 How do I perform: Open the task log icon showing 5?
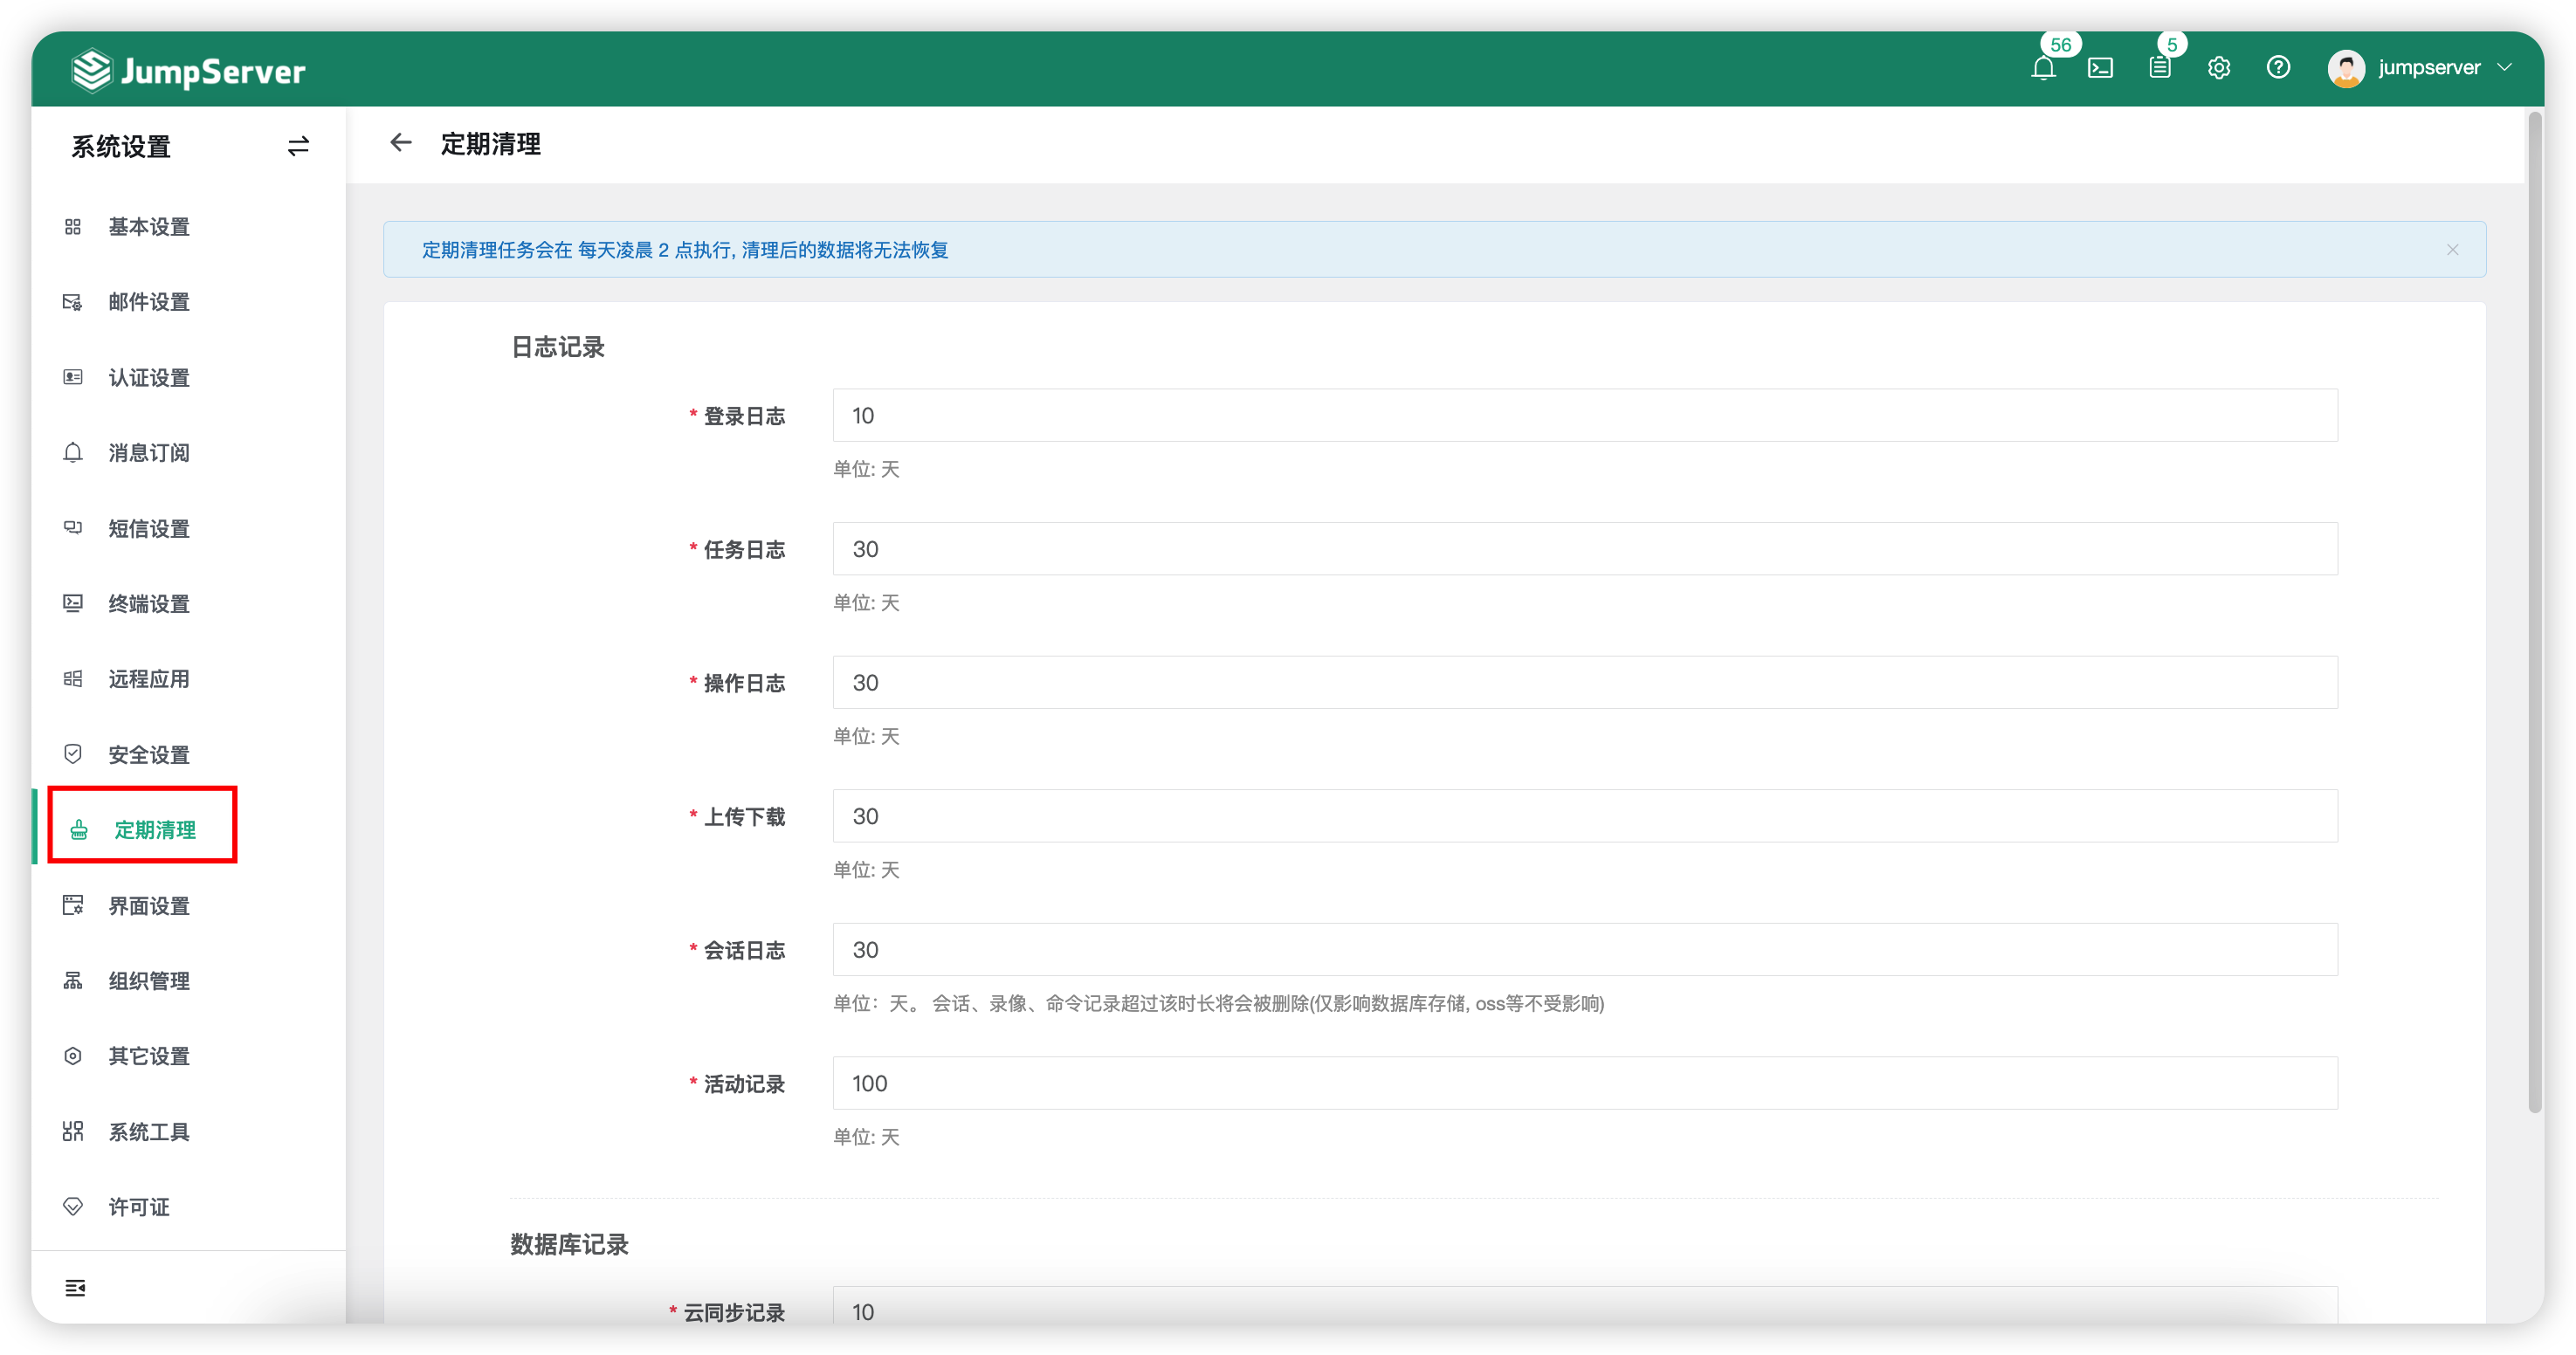(2160, 68)
